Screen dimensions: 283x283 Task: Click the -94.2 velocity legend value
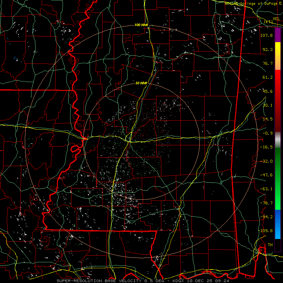(x=266, y=217)
